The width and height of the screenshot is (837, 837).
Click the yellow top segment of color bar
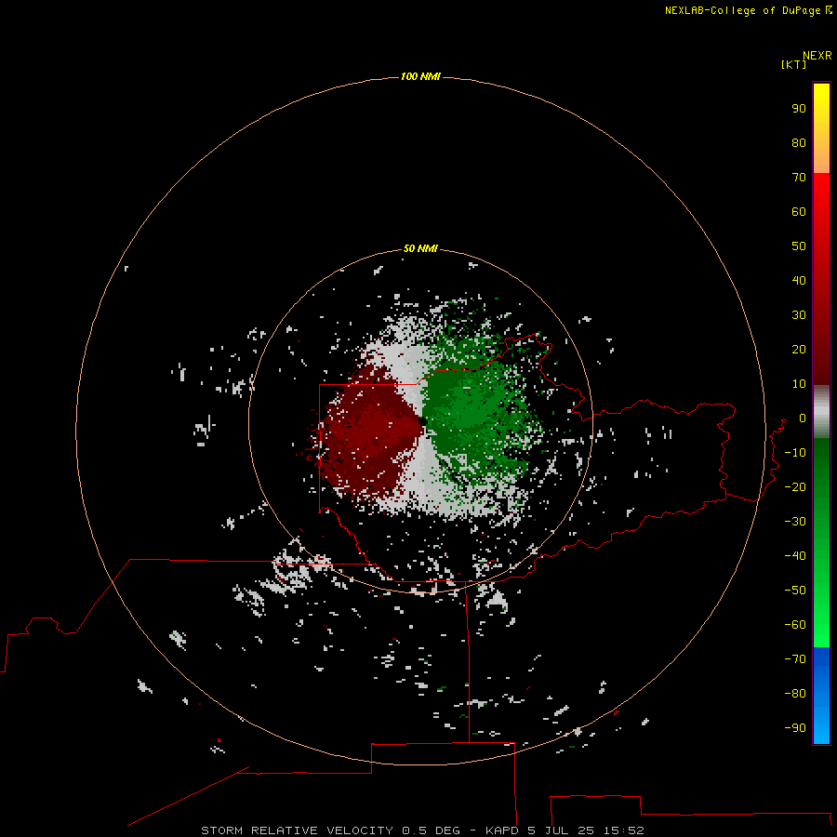[x=821, y=127]
